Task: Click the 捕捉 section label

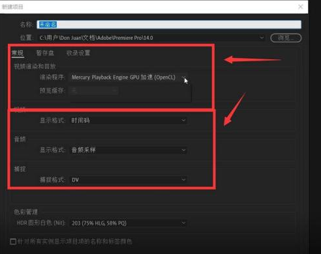Action: (x=20, y=169)
